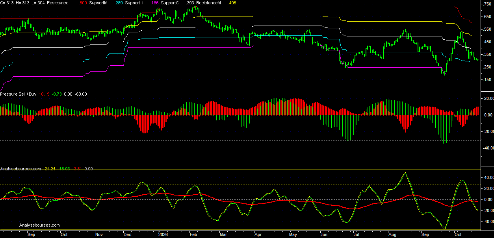Click the .750 price axis value
The image size is (494, 238).
point(487,4)
